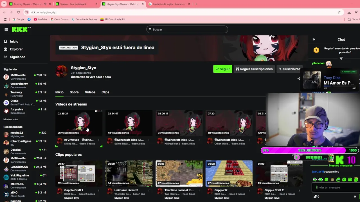Open options menu for Heimsker Lives clip
The width and height of the screenshot is (360, 202).
coord(149,190)
